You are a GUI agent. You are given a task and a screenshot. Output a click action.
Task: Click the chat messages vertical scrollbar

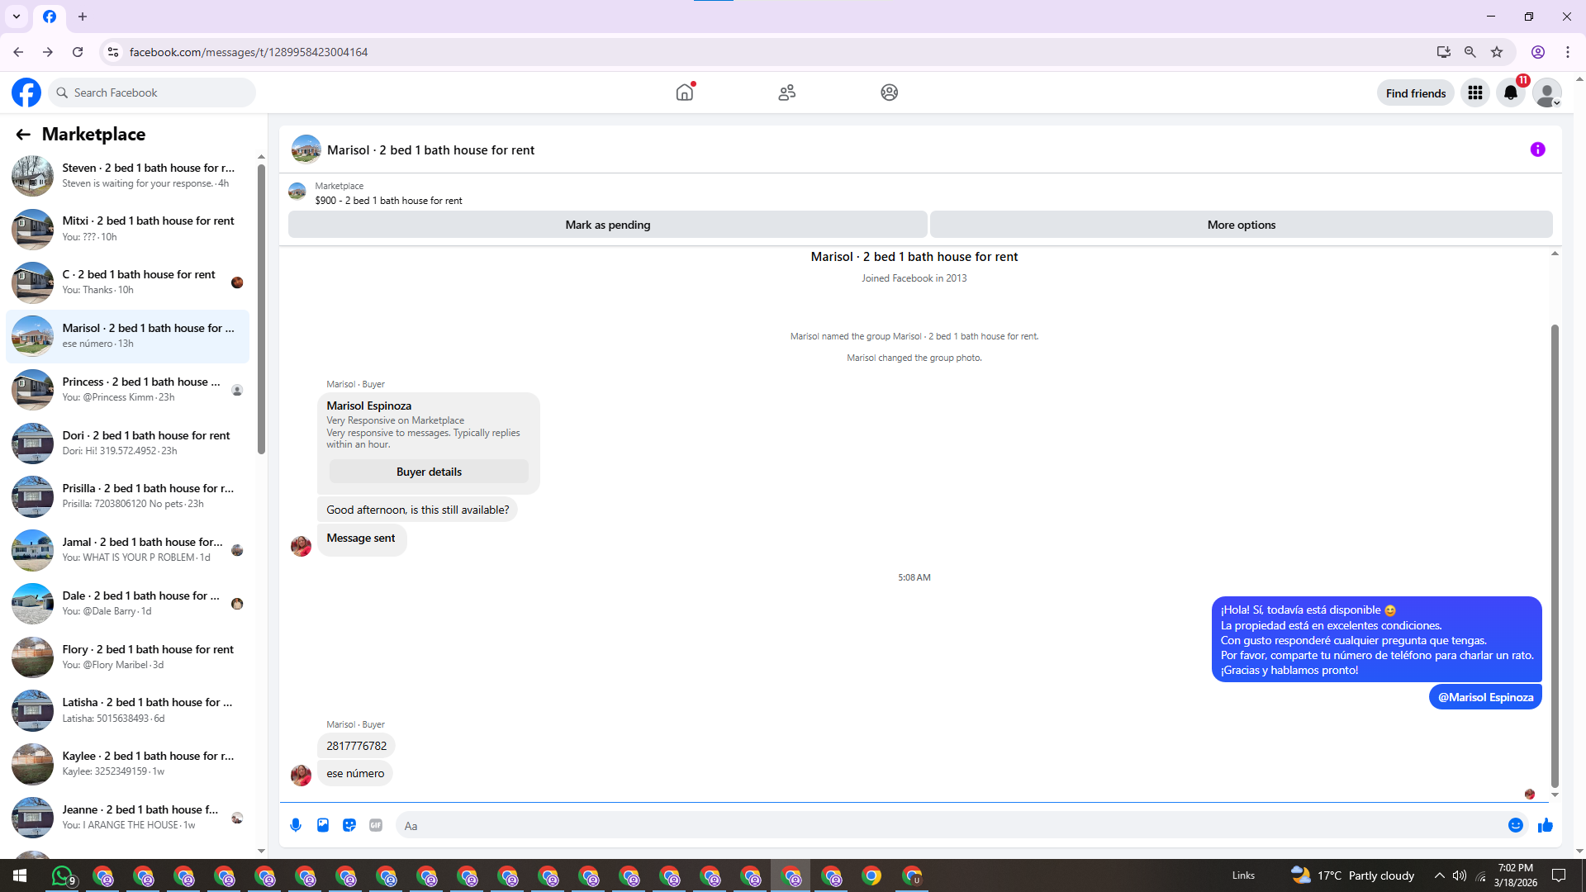[x=1555, y=553]
